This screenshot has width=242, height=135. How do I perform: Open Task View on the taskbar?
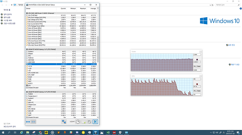tap(15, 133)
